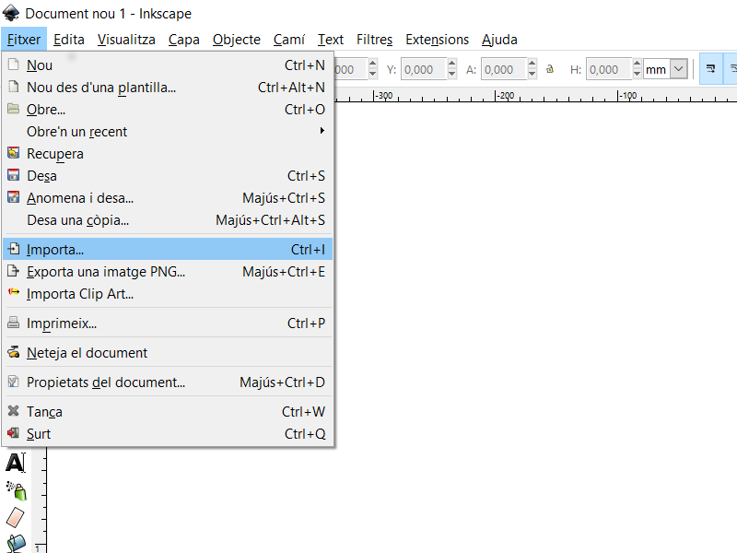Image resolution: width=737 pixels, height=553 pixels.
Task: Click the template icon beside Nou des d'una plantilla
Action: click(x=14, y=87)
